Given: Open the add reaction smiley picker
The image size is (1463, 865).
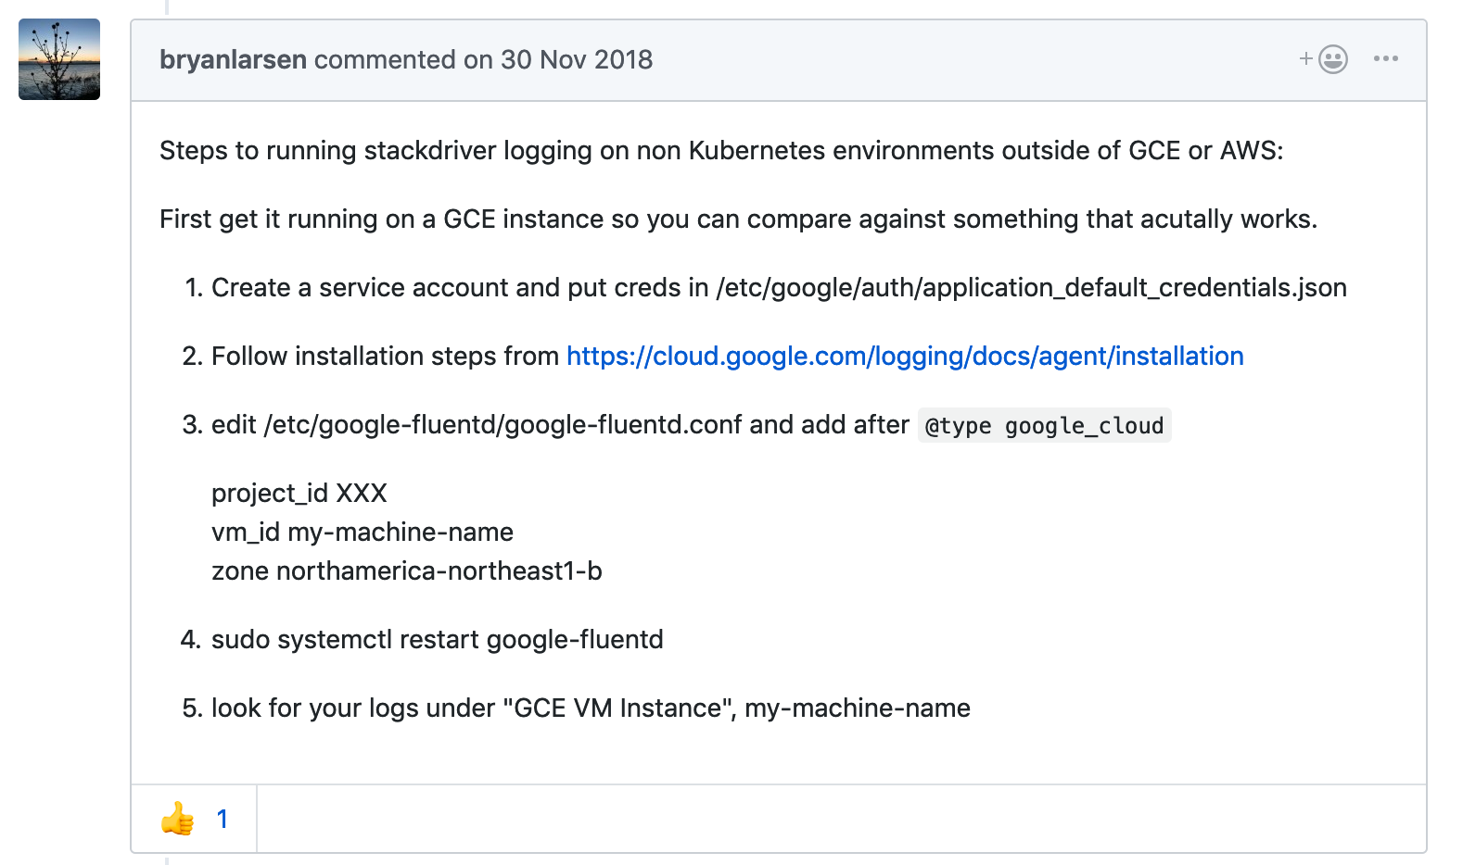Looking at the screenshot, I should pos(1324,59).
